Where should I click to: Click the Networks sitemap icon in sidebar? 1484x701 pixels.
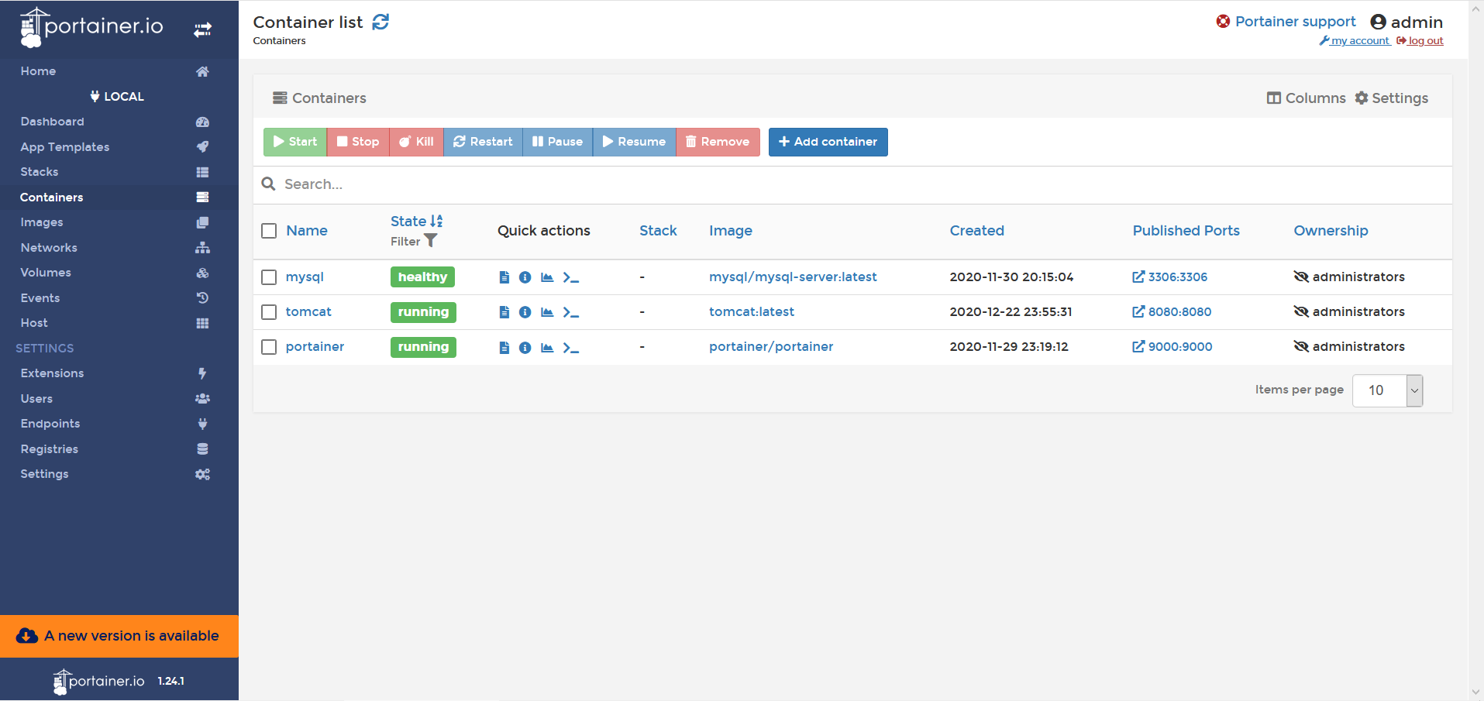pyautogui.click(x=202, y=248)
